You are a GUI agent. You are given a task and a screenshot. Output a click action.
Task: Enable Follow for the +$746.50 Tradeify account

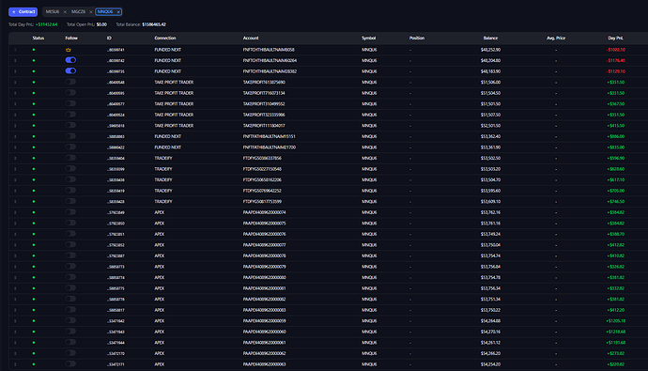(70, 201)
